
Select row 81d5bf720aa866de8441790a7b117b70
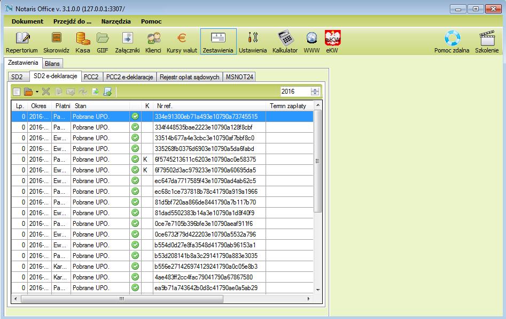pyautogui.click(x=162, y=202)
